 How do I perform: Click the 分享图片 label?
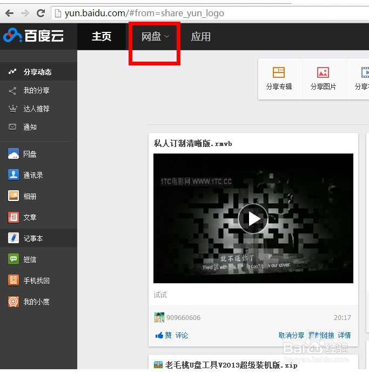coord(323,86)
